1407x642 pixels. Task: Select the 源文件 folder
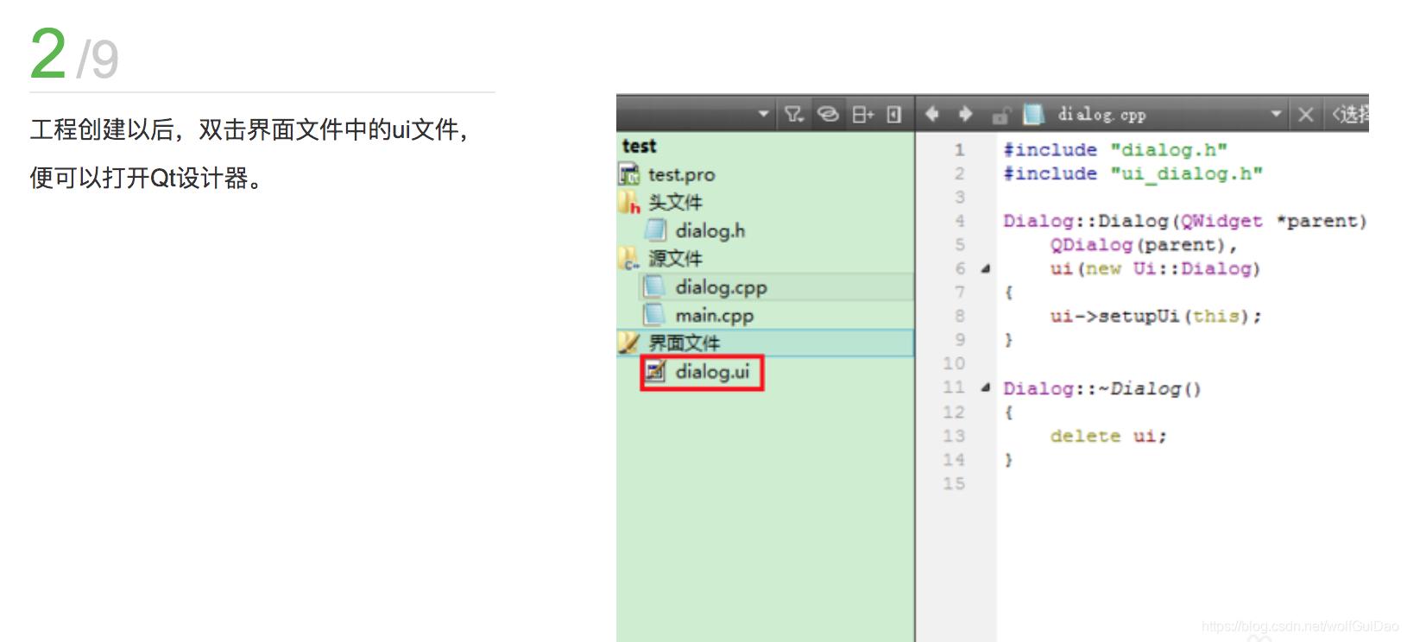click(675, 259)
